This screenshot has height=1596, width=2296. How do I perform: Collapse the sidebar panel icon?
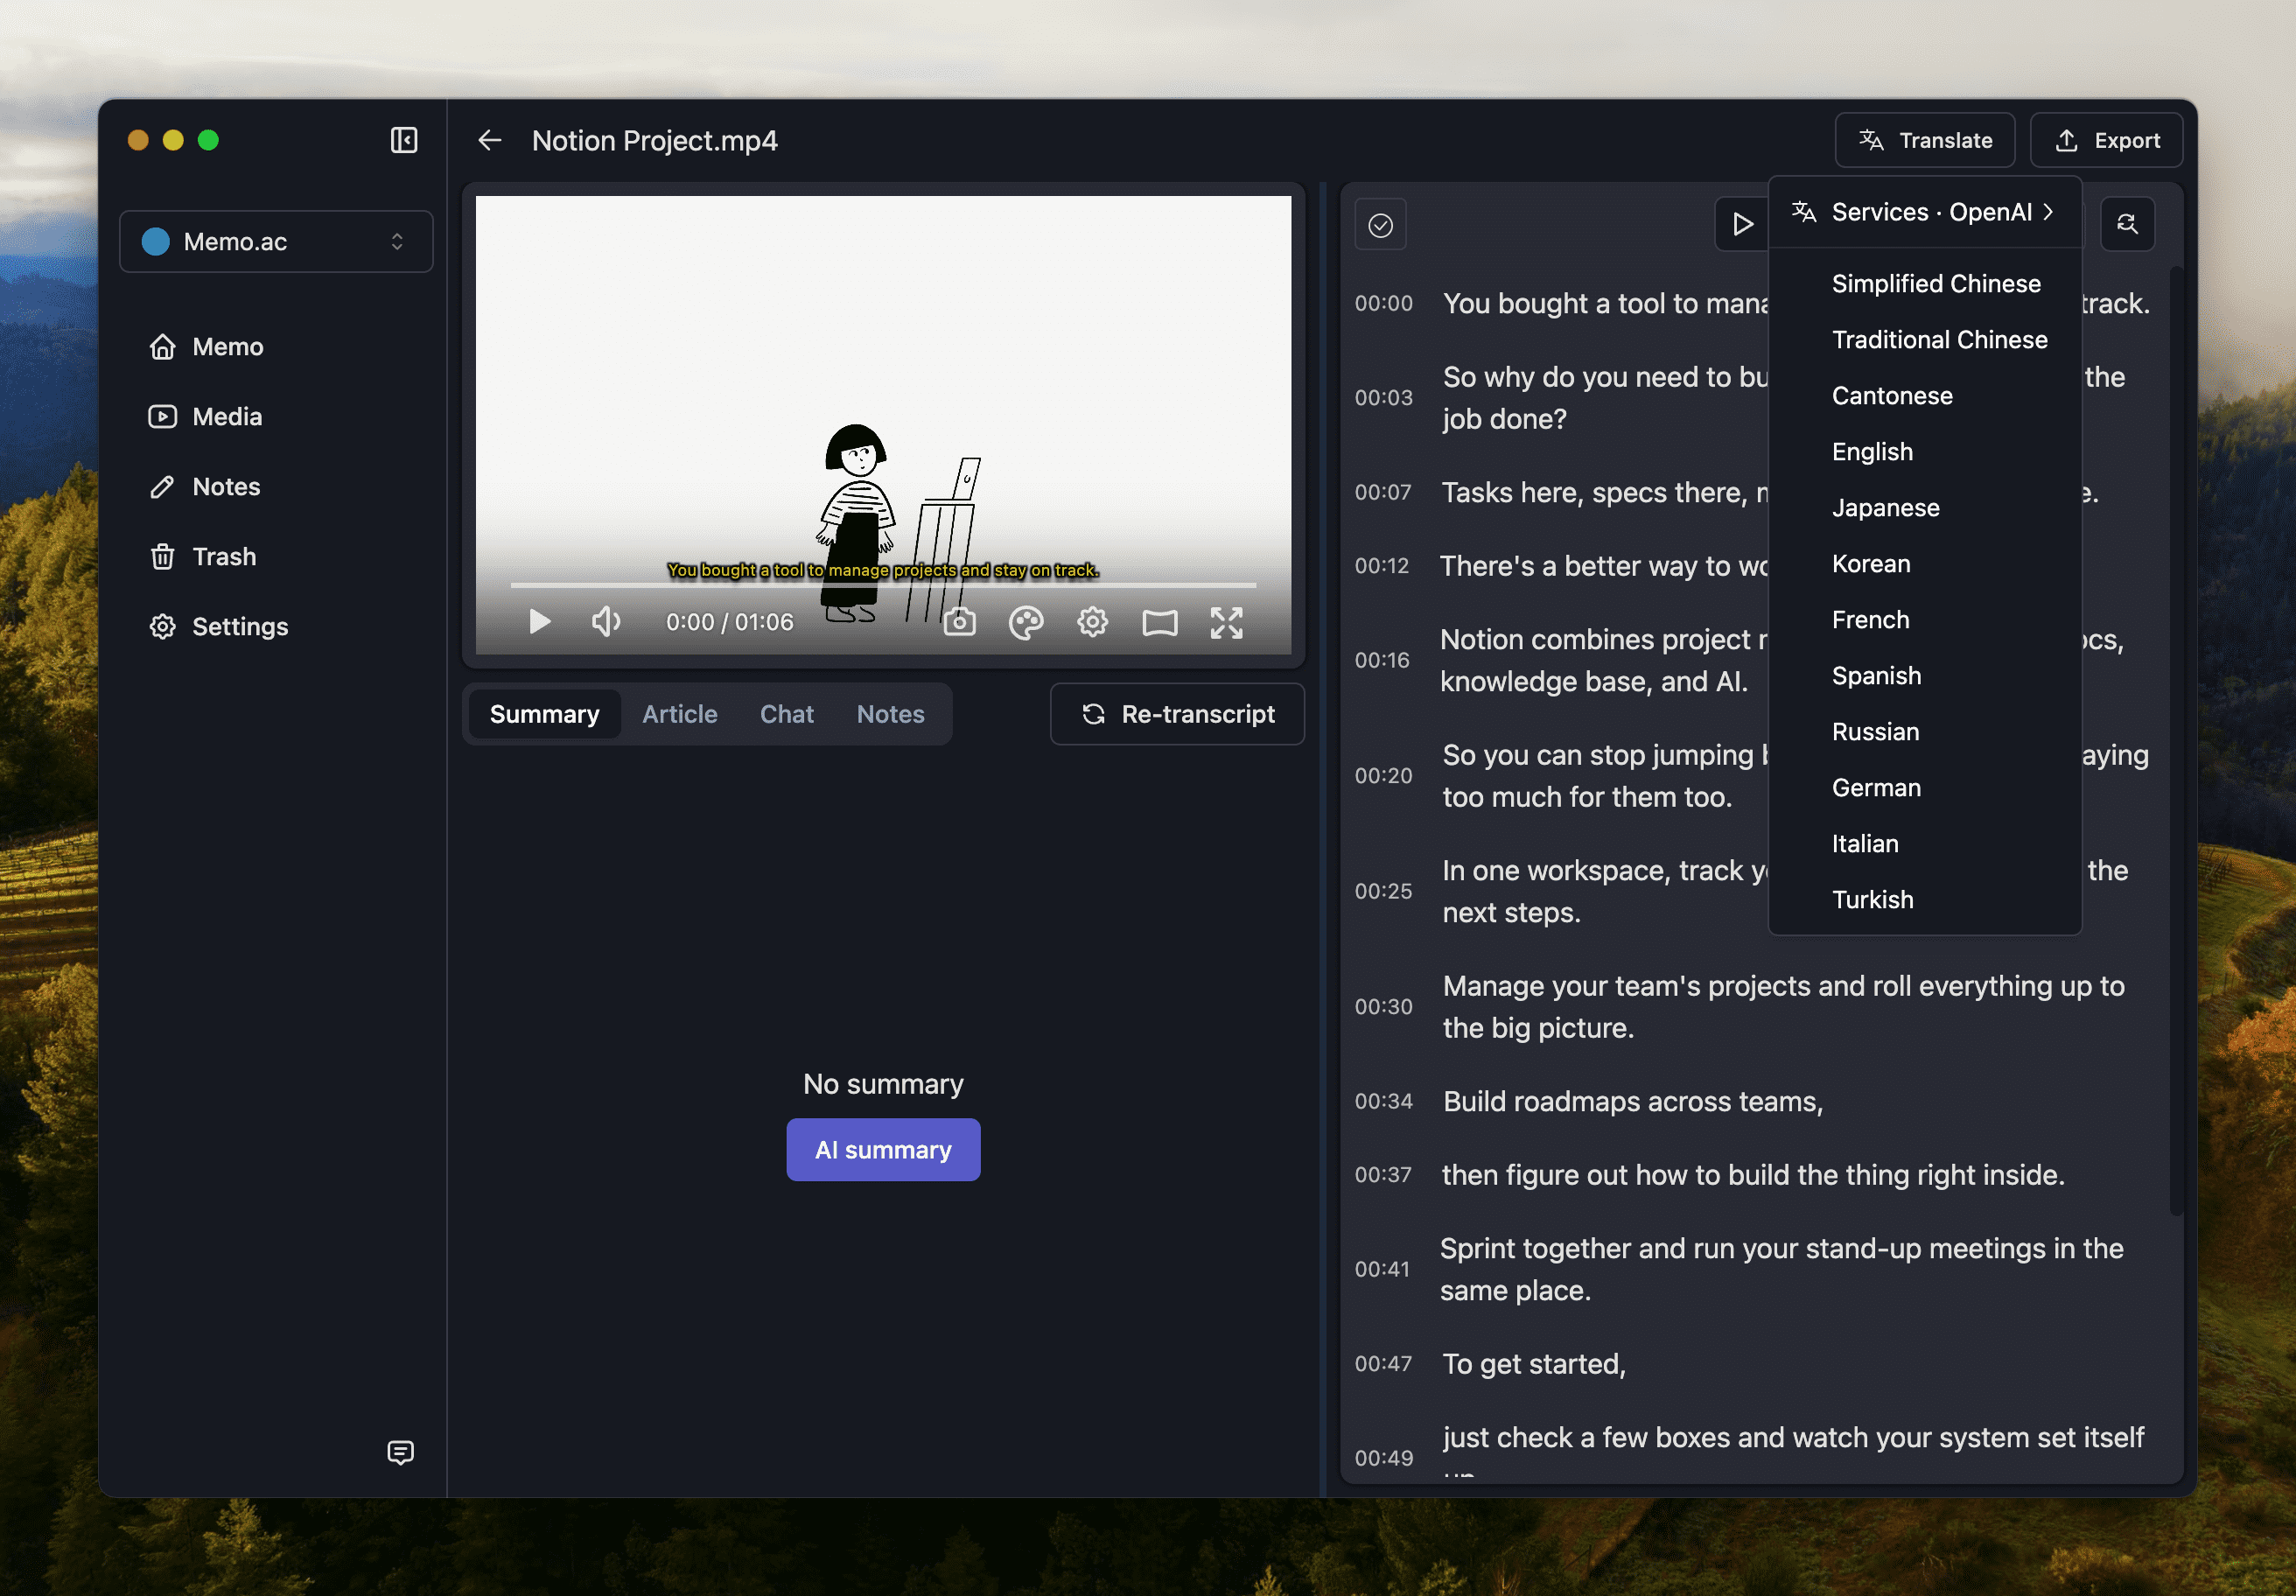pyautogui.click(x=403, y=140)
